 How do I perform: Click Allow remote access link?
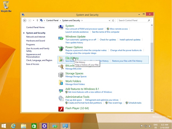click(x=119, y=29)
